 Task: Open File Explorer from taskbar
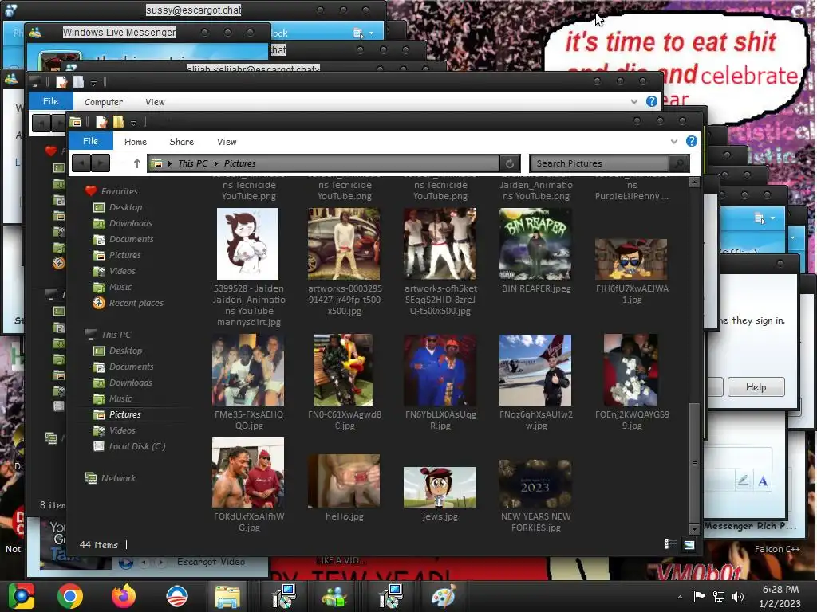(227, 596)
